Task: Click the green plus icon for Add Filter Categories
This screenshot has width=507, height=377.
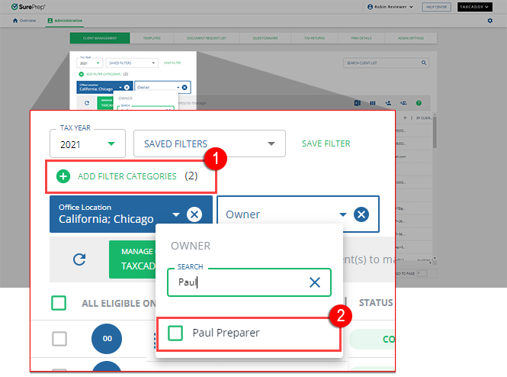Action: (63, 176)
